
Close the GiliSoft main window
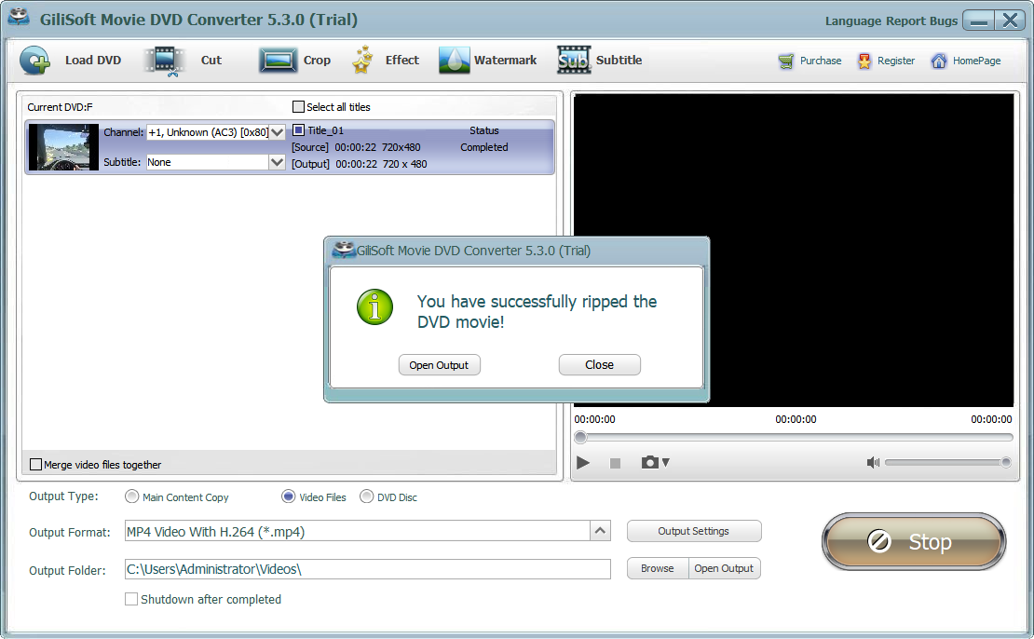tap(1010, 20)
